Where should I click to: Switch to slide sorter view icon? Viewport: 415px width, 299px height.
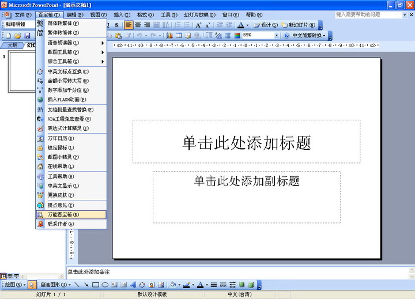(10, 277)
